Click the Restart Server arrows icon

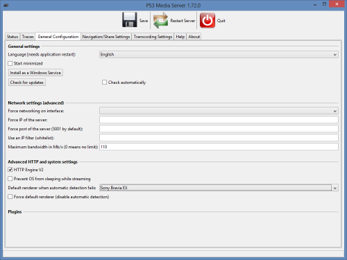click(x=160, y=20)
